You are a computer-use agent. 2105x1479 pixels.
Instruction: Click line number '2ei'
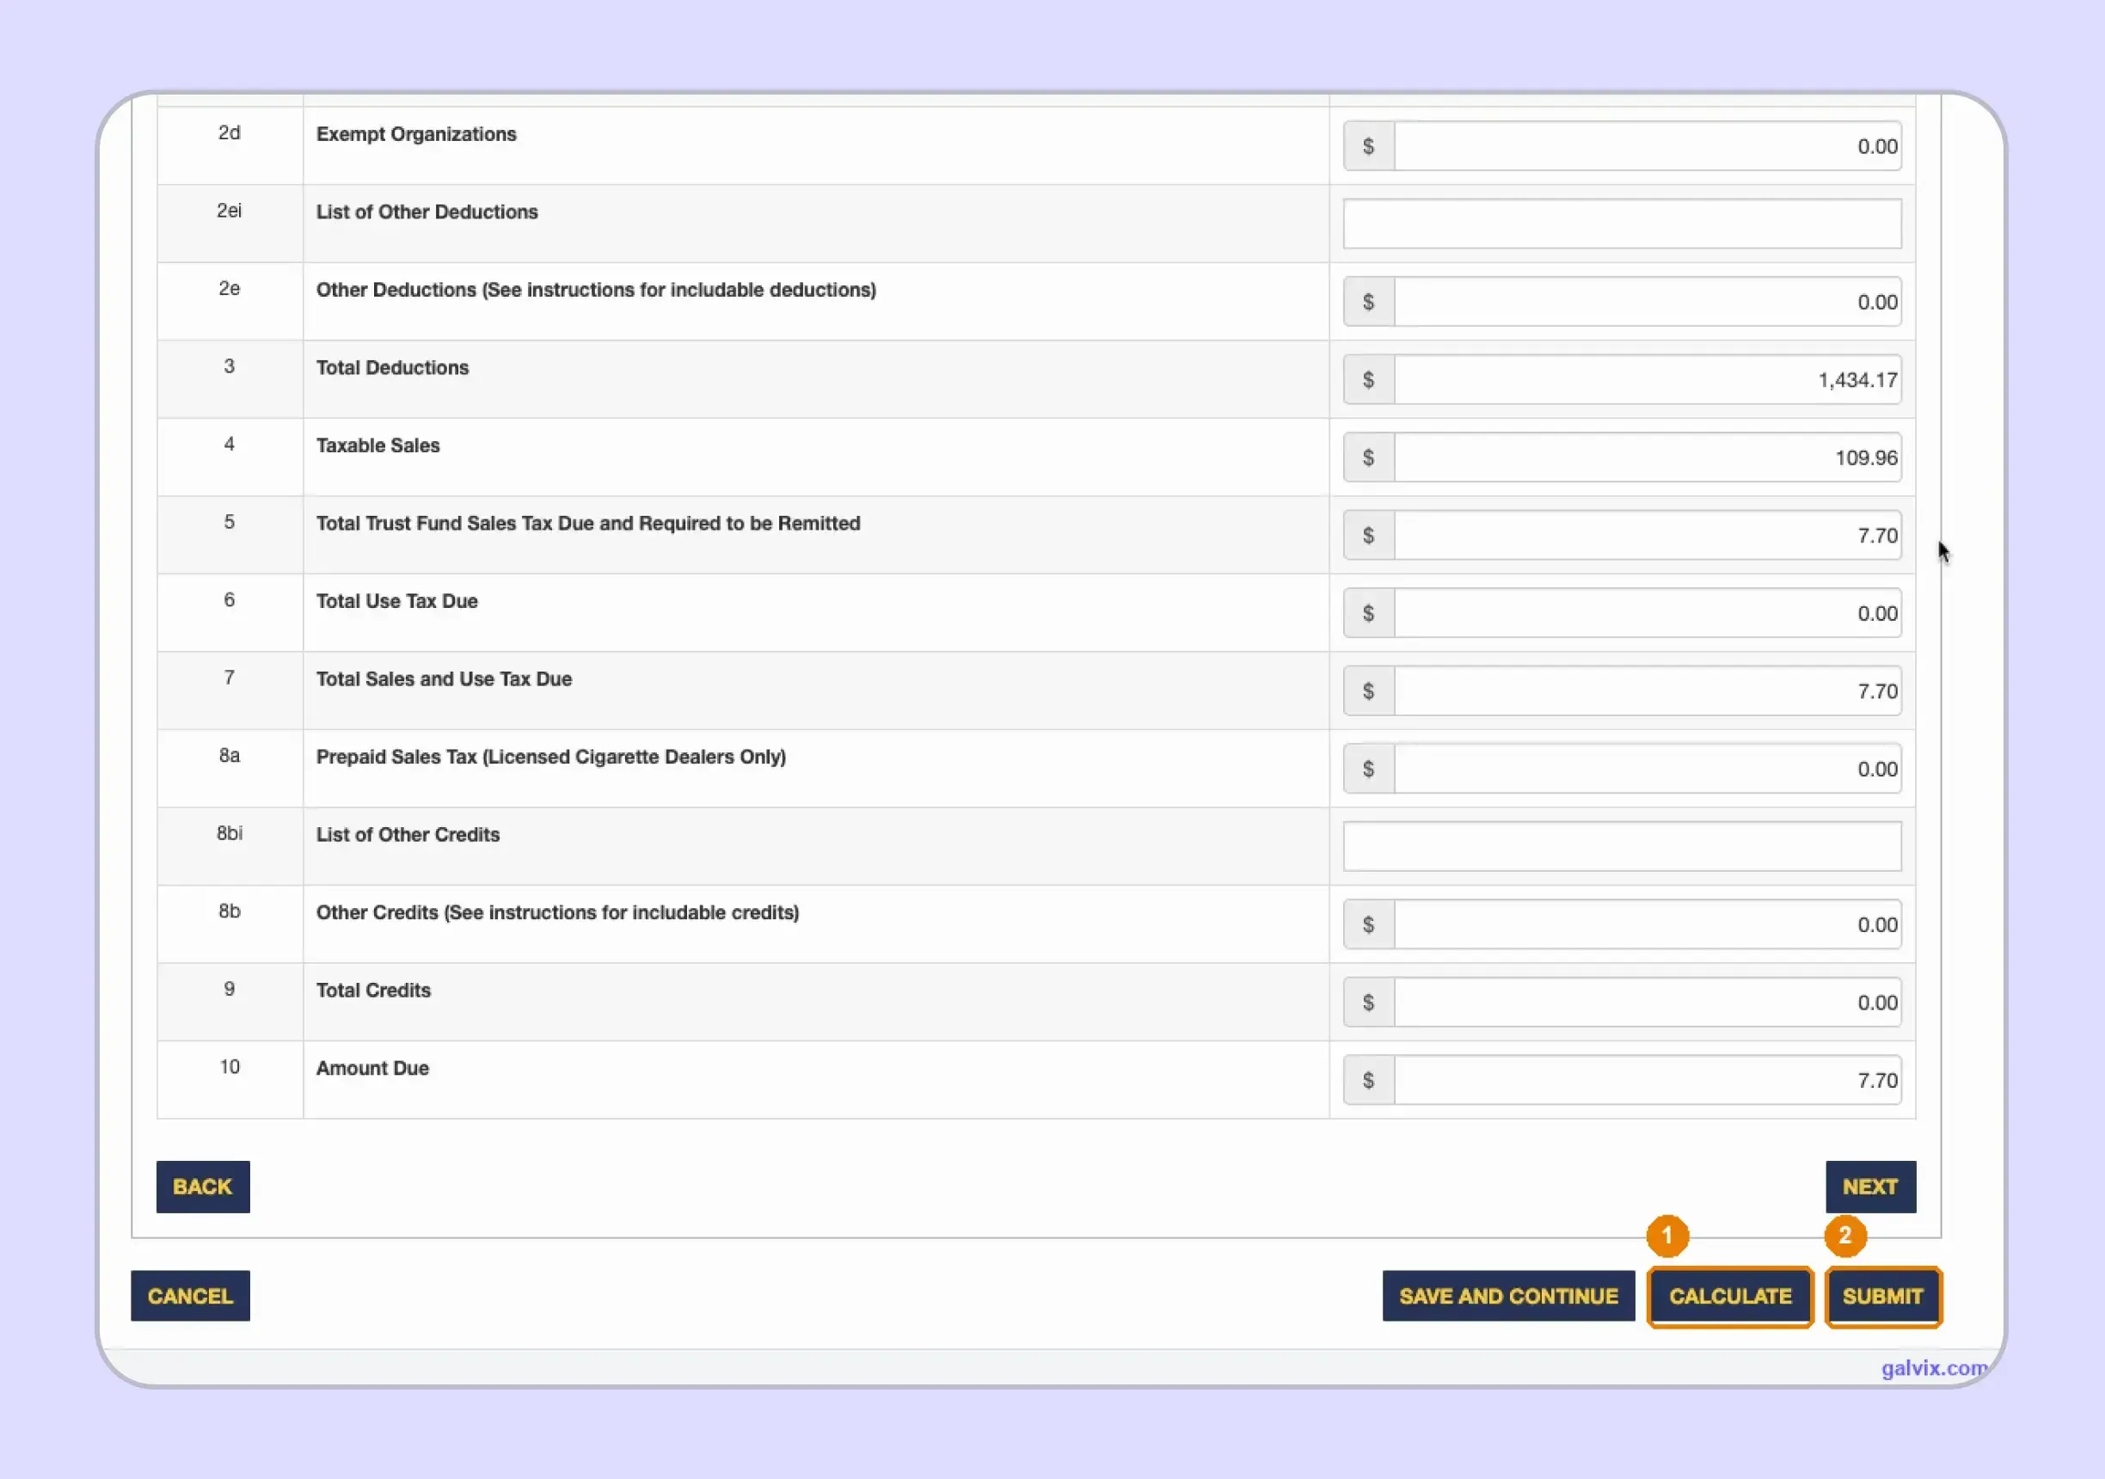230,210
